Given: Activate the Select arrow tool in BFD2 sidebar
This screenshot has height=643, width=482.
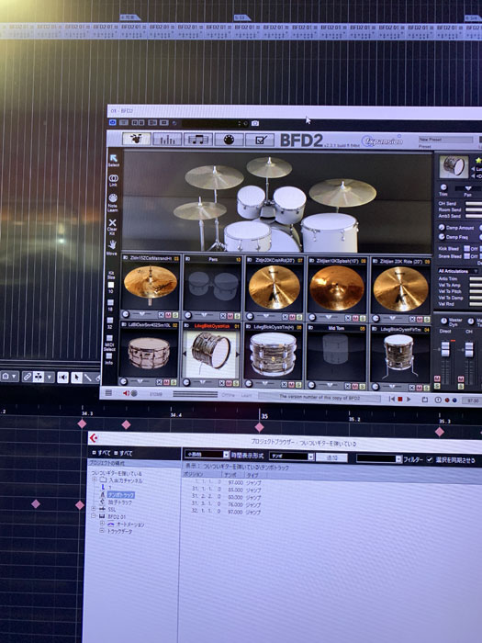Looking at the screenshot, I should point(114,161).
